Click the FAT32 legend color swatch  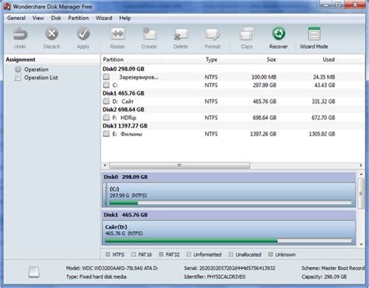161,255
